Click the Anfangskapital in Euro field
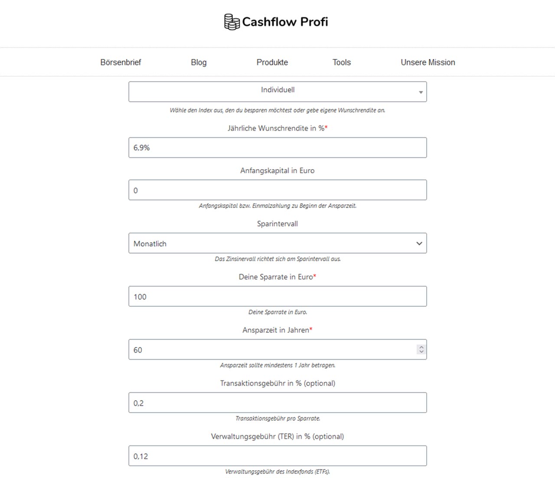Screen dimensions: 555x478 point(277,190)
